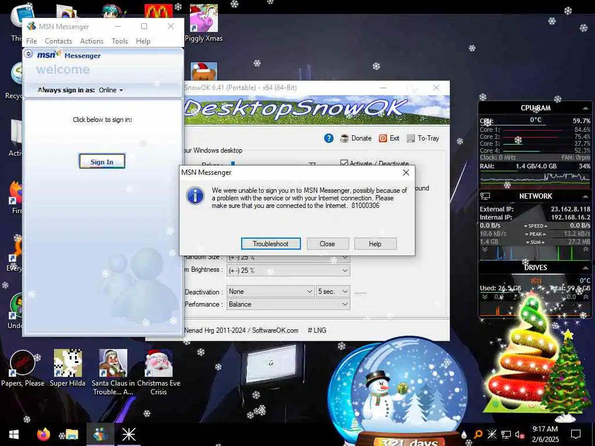595x446 pixels.
Task: Click the muted volume tray icon
Action: (x=519, y=434)
